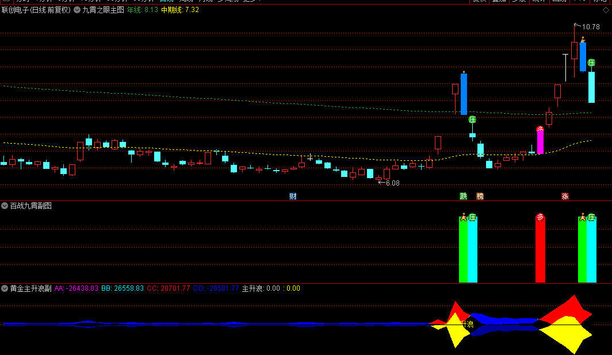Click the 压 marker above last cyan candle
Screen dimensions: 612x355
592,63
